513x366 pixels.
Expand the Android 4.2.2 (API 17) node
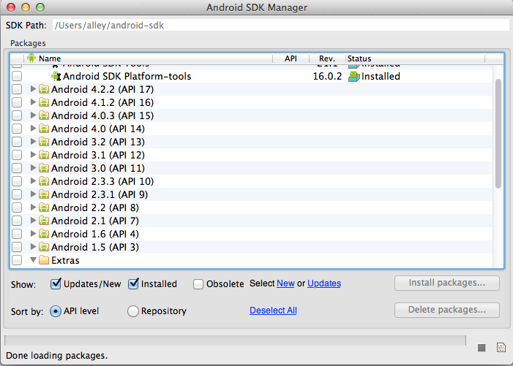(x=33, y=89)
